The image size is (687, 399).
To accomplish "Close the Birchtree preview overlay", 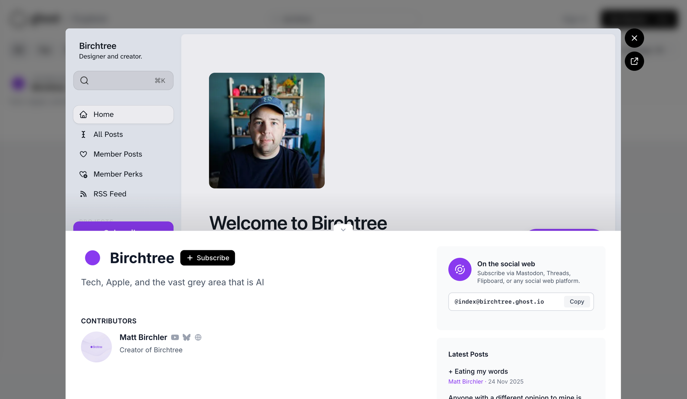I will (634, 38).
